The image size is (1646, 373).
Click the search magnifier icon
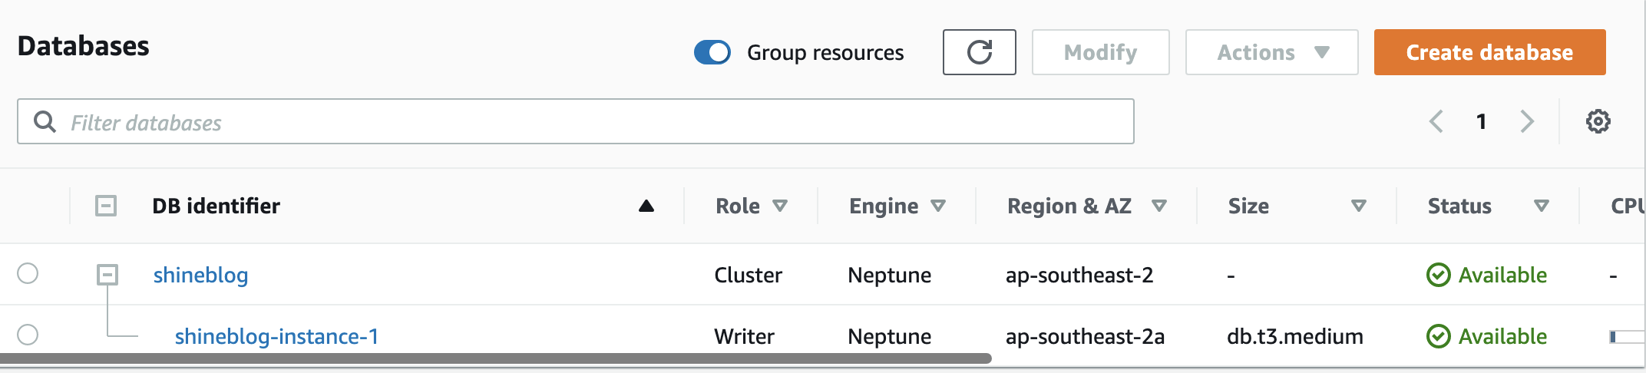tap(45, 122)
